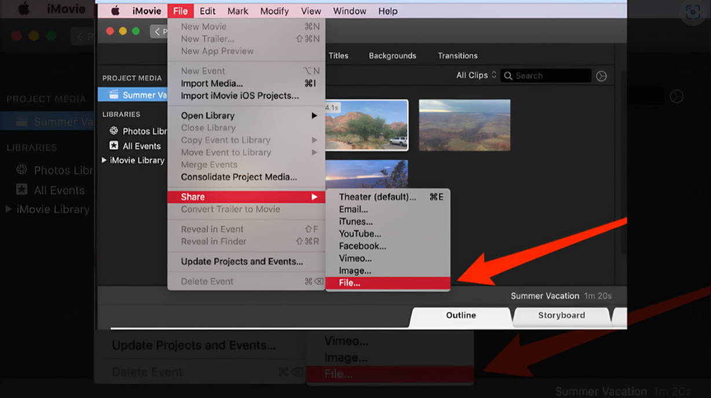Click the clip Search field
This screenshot has height=398, width=711.
pos(546,76)
